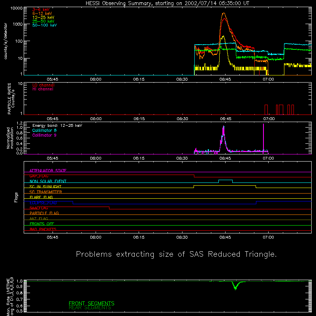
Task: Click the HESSI Observing Summary title text
Action: click(167, 4)
